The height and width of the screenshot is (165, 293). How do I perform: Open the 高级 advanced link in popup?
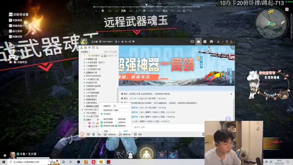click(x=126, y=131)
